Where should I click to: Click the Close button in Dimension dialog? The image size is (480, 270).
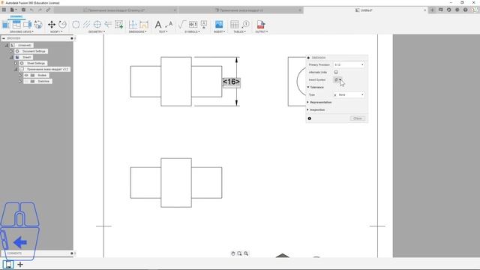[357, 118]
